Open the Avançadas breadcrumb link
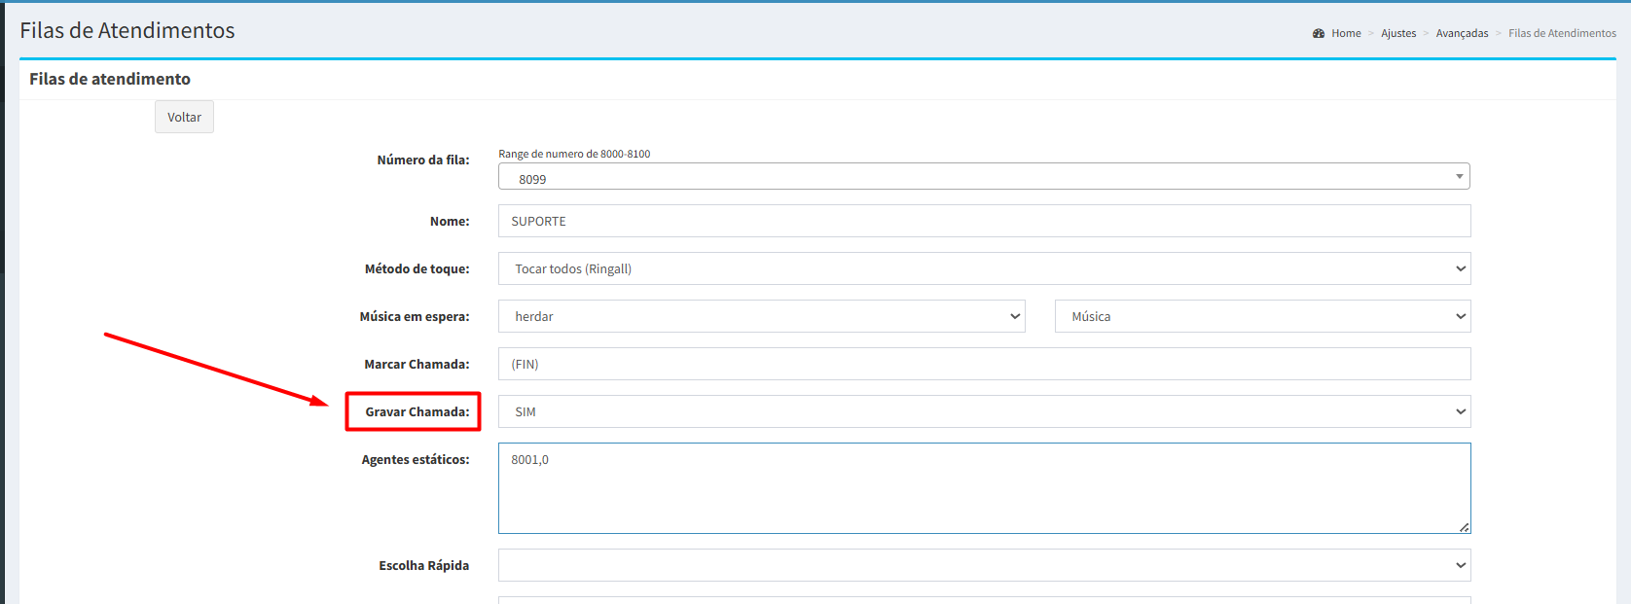 pos(1462,33)
